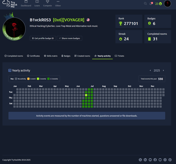Click the 23 streak flame counter
Screen dimensions: 176x164
[158, 4]
